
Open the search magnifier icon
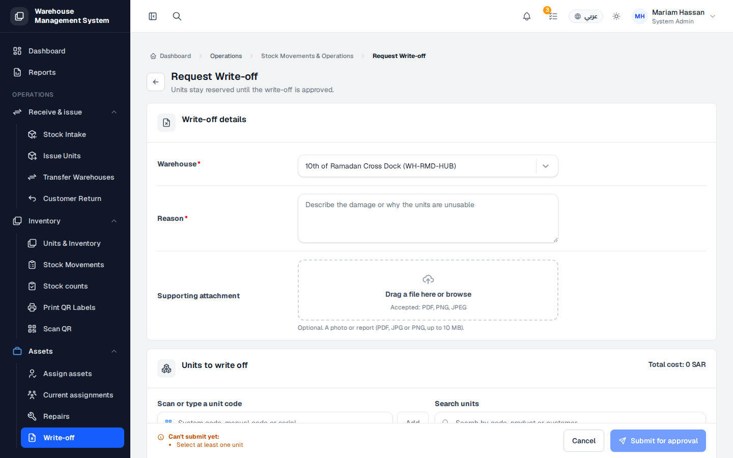(177, 16)
